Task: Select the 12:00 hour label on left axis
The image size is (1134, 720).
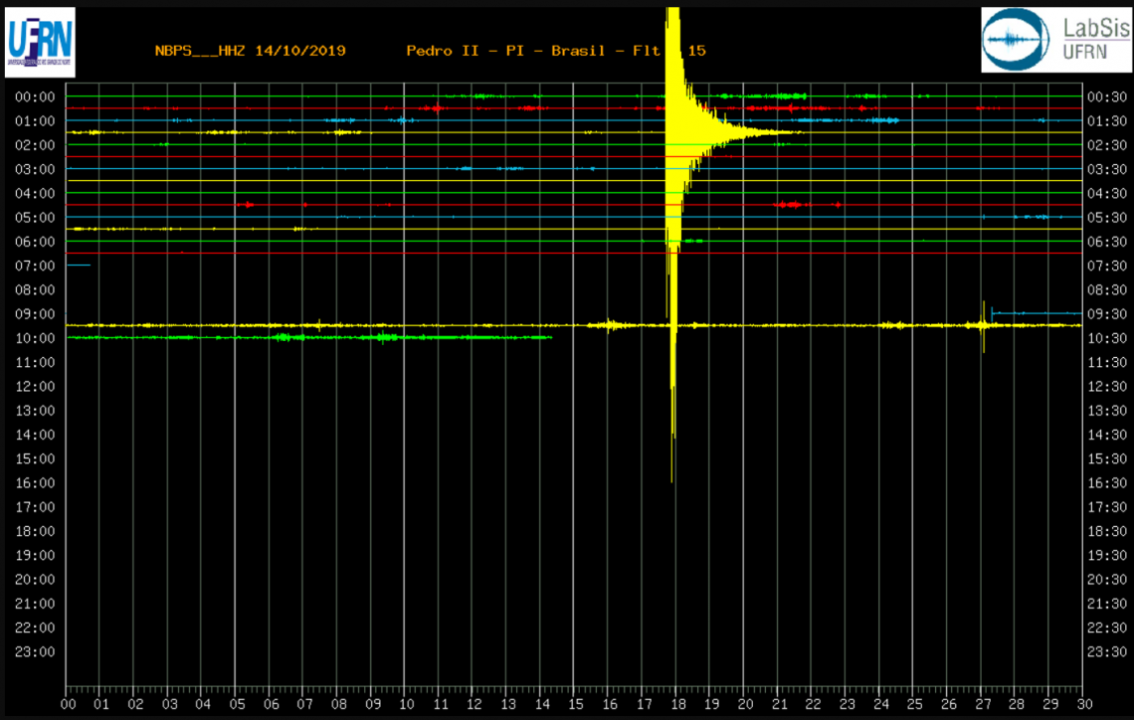Action: point(35,387)
